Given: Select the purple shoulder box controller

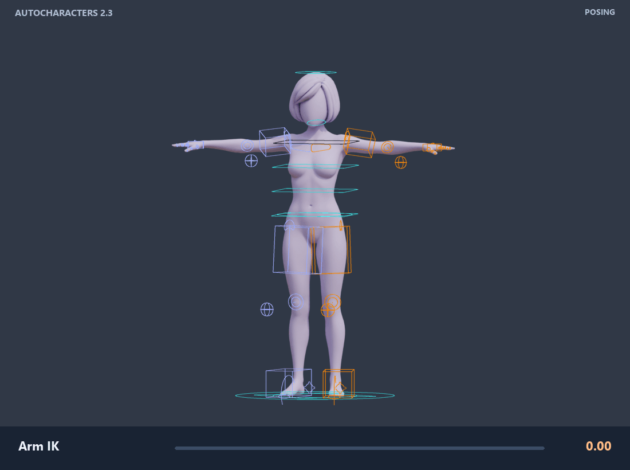Looking at the screenshot, I should coord(275,142).
